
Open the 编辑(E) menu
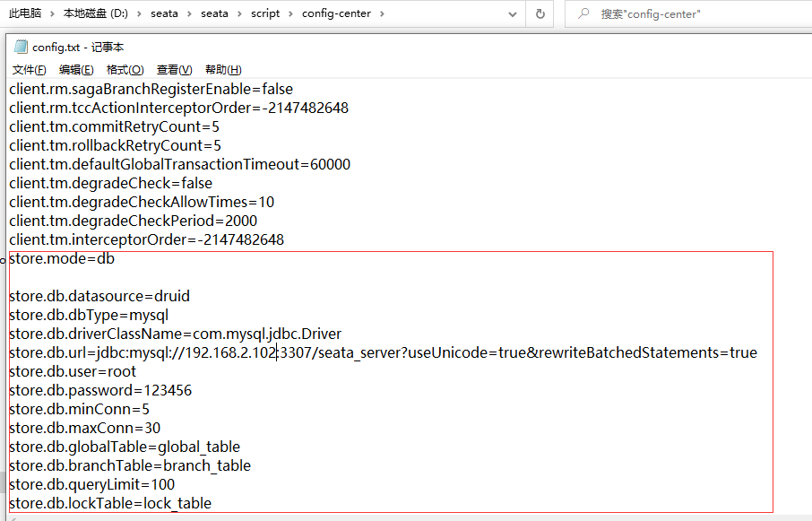(76, 70)
